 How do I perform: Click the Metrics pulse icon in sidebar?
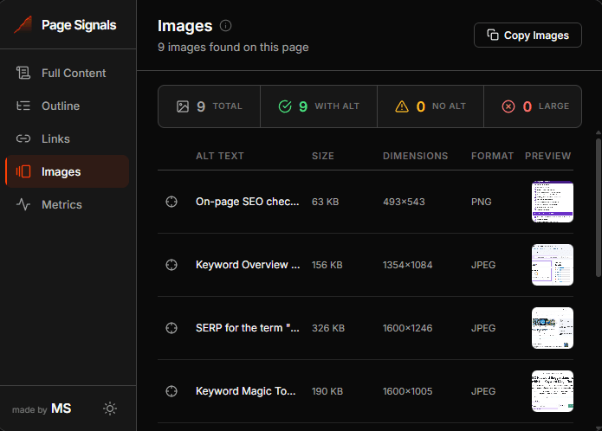tap(23, 204)
